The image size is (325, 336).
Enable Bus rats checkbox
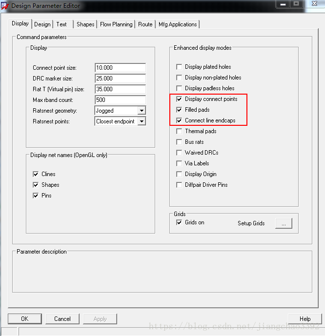click(179, 142)
